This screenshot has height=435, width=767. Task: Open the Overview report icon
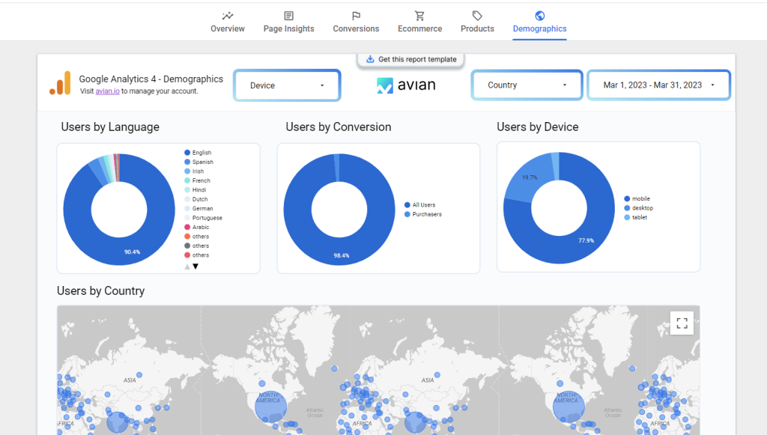tap(227, 15)
